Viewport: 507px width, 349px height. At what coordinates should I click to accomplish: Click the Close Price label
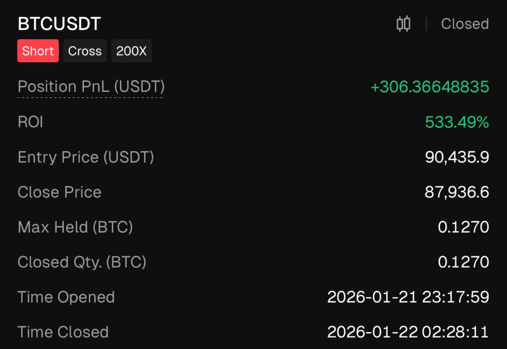pyautogui.click(x=59, y=192)
